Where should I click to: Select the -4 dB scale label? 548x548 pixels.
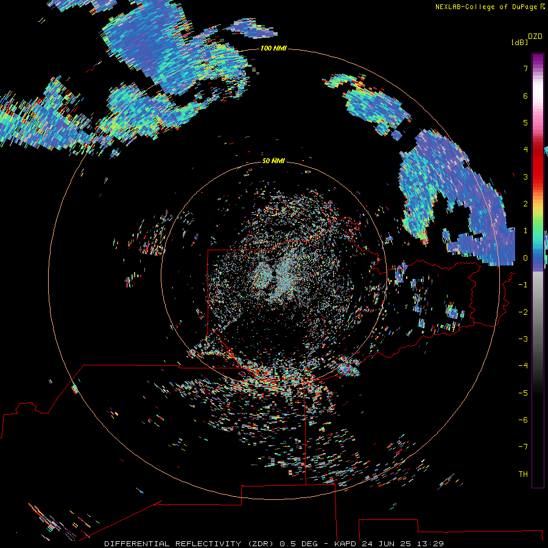523,366
